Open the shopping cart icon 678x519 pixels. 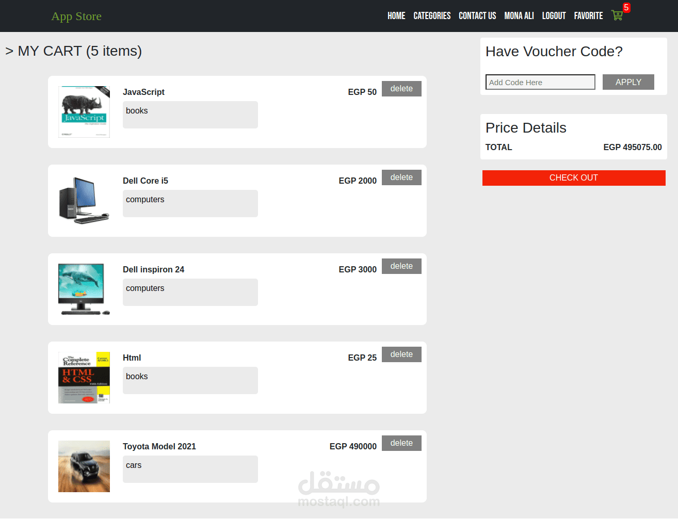[617, 15]
